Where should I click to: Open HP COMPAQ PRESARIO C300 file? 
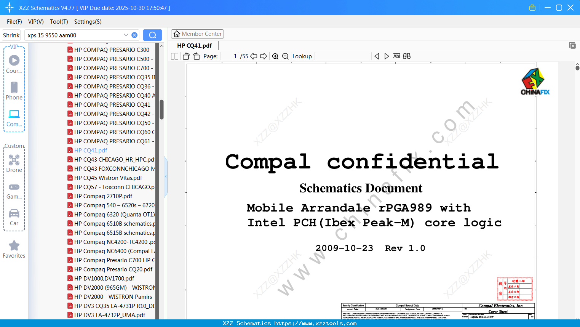(x=111, y=50)
